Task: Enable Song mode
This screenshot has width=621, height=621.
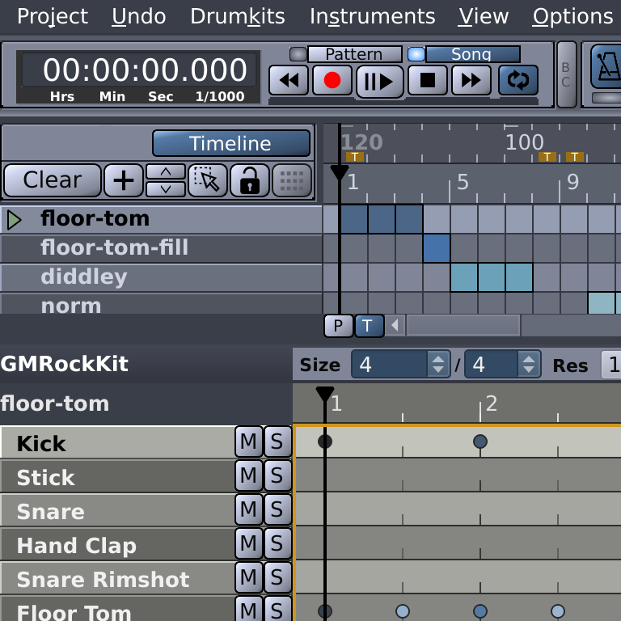Action: (x=471, y=54)
